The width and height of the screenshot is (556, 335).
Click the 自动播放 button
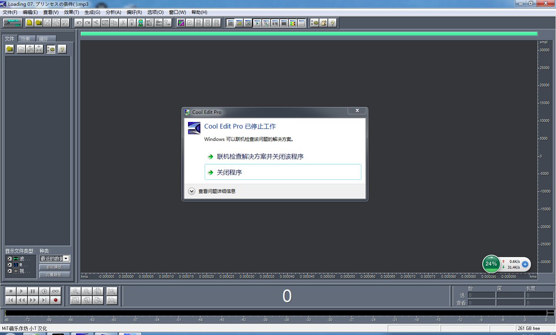tap(54, 267)
